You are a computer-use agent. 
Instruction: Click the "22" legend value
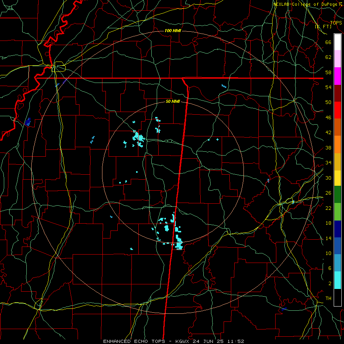pyautogui.click(x=328, y=208)
